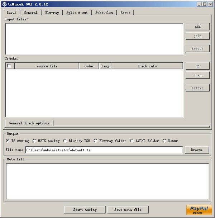Click the lang column header
Viewport: 215px width, 218px height.
pyautogui.click(x=105, y=66)
